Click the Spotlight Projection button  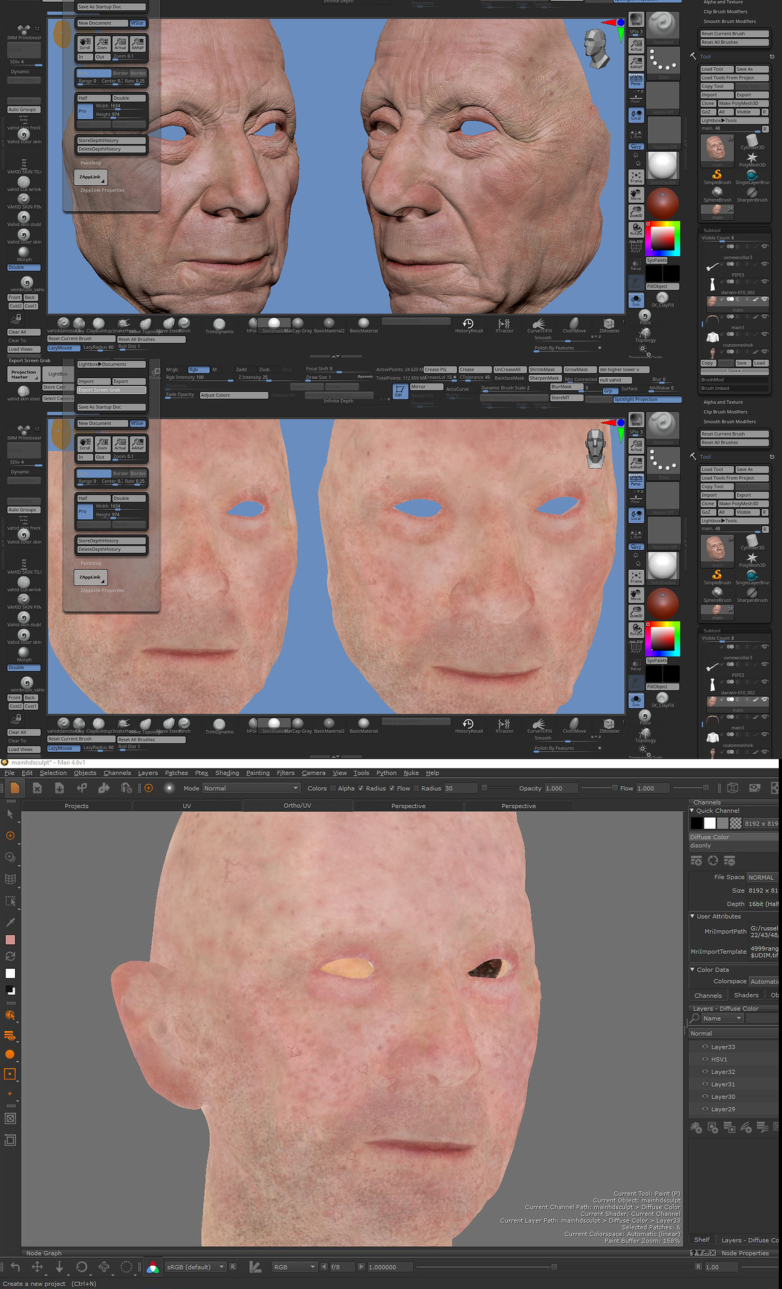click(x=647, y=399)
